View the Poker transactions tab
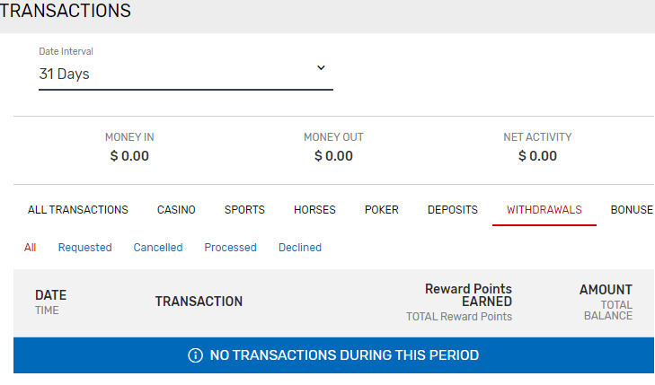The height and width of the screenshot is (385, 655). [x=382, y=210]
